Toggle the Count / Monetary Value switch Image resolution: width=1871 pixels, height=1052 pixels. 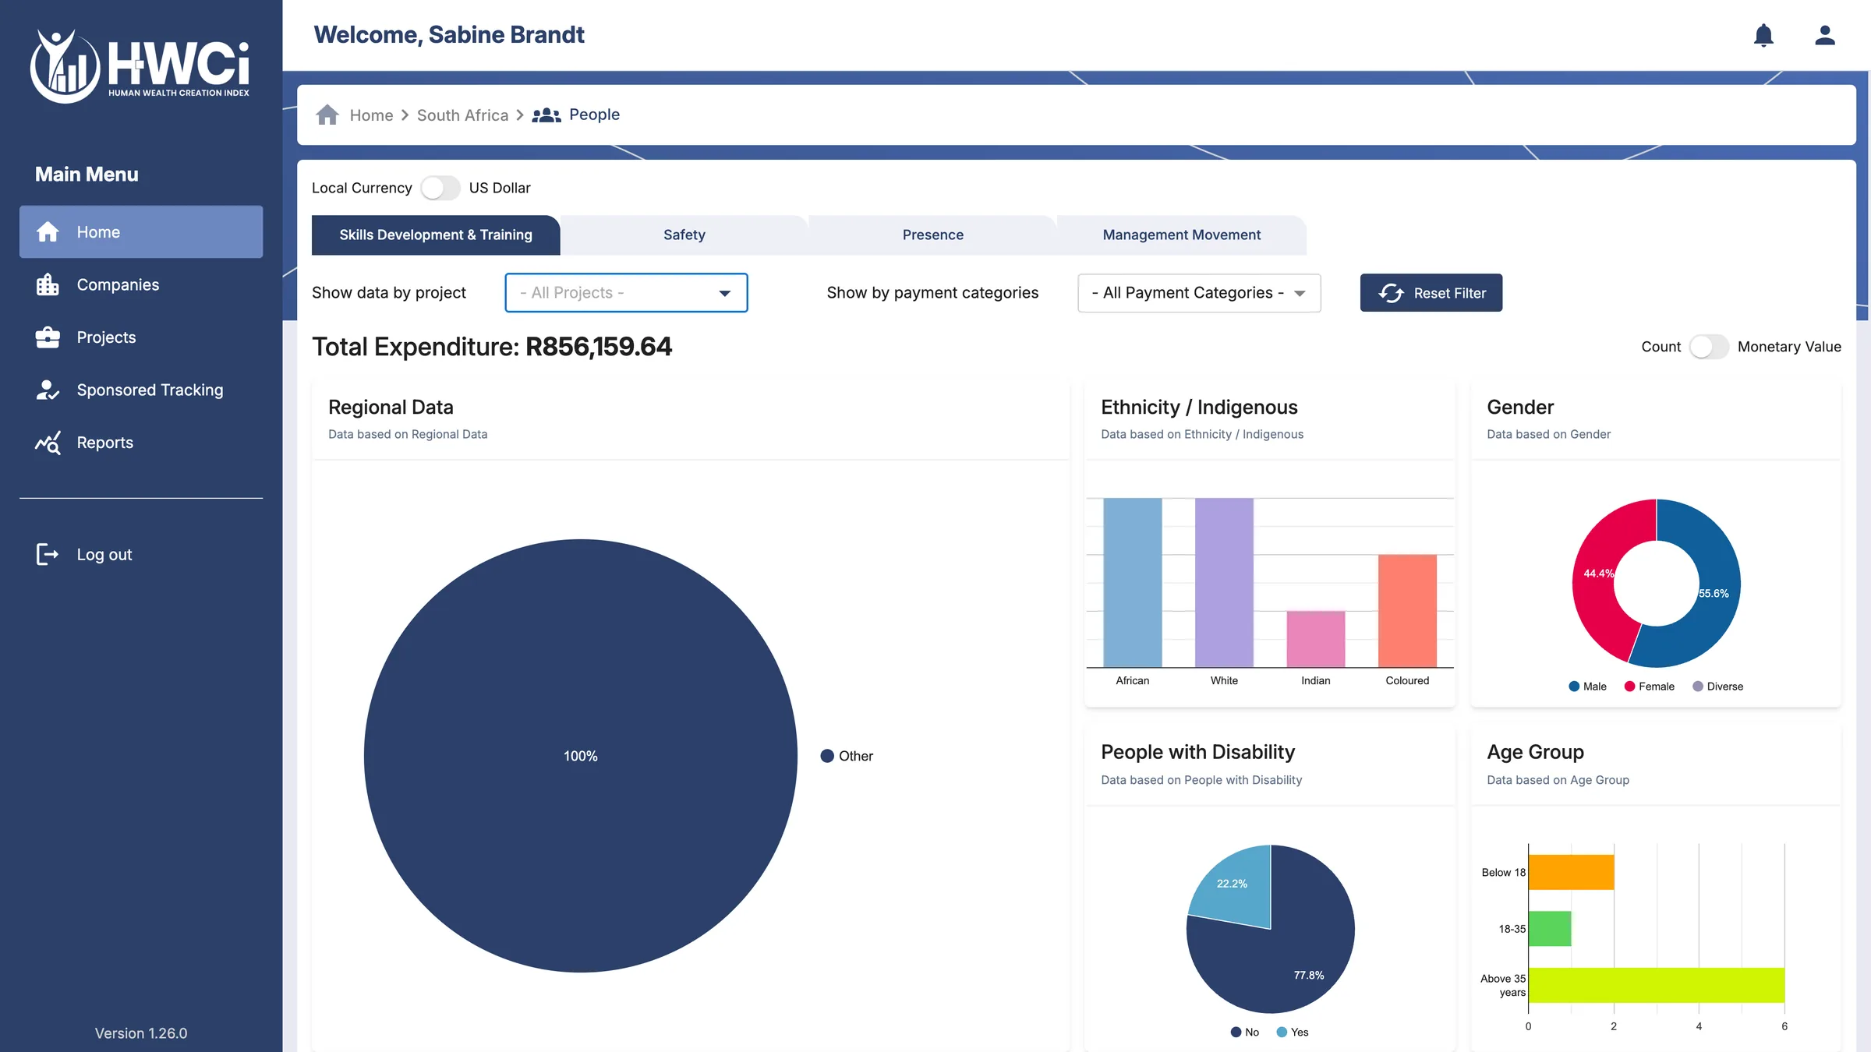[x=1709, y=347]
